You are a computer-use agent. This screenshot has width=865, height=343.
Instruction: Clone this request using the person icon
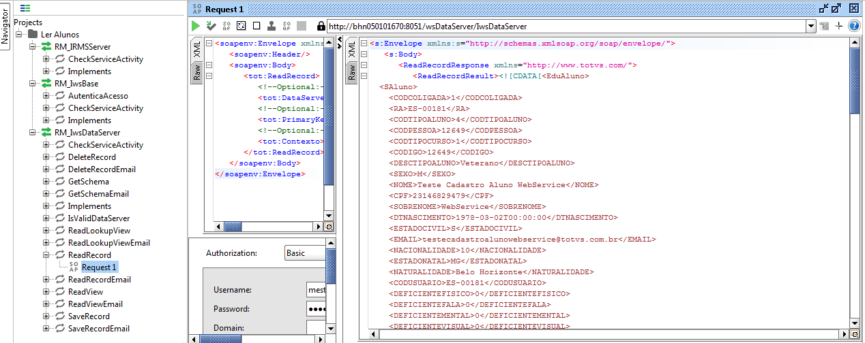pyautogui.click(x=272, y=26)
